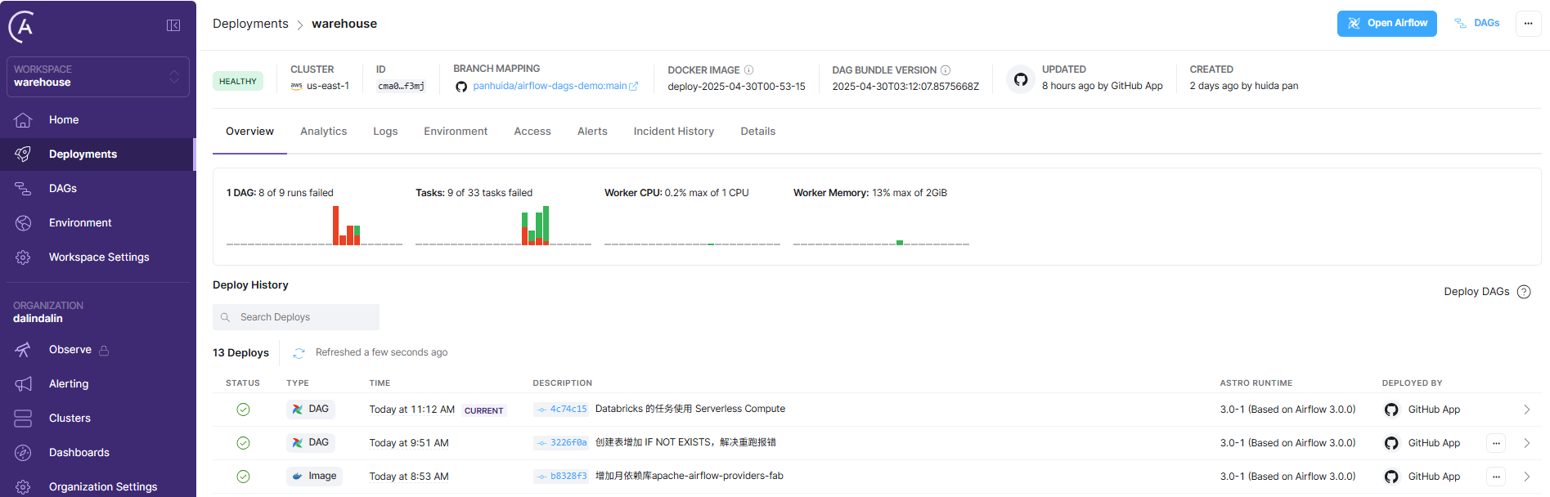Click the Worker CPU usage chart
The height and width of the screenshot is (497, 1550).
click(692, 225)
